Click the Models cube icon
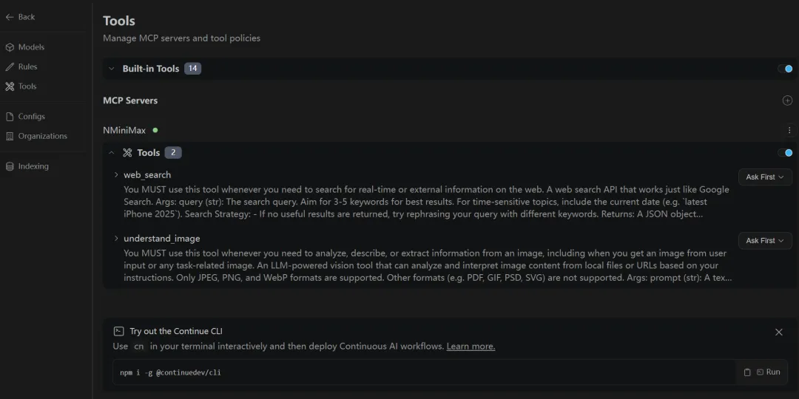Image resolution: width=799 pixels, height=399 pixels. point(10,47)
